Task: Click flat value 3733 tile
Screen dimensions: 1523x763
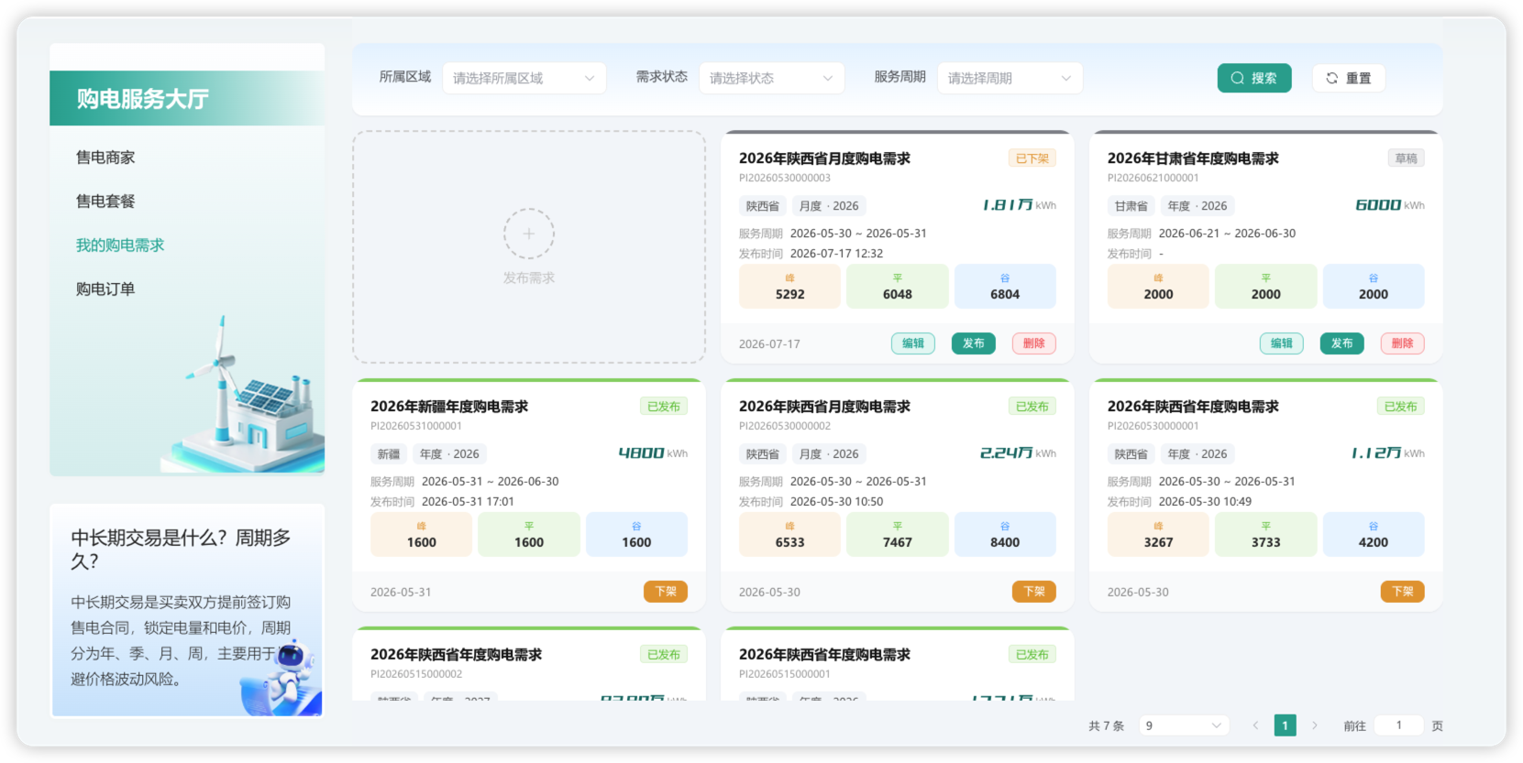Action: [x=1266, y=535]
